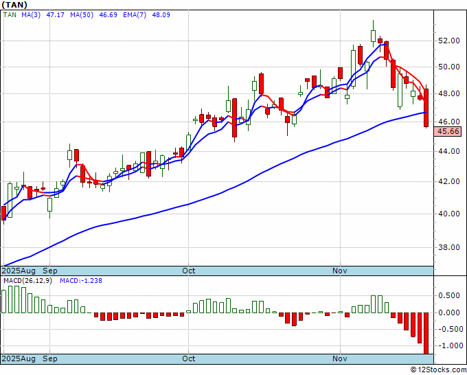The width and height of the screenshot is (467, 375).
Task: Click the Nov label on price chart axis
Action: point(340,271)
